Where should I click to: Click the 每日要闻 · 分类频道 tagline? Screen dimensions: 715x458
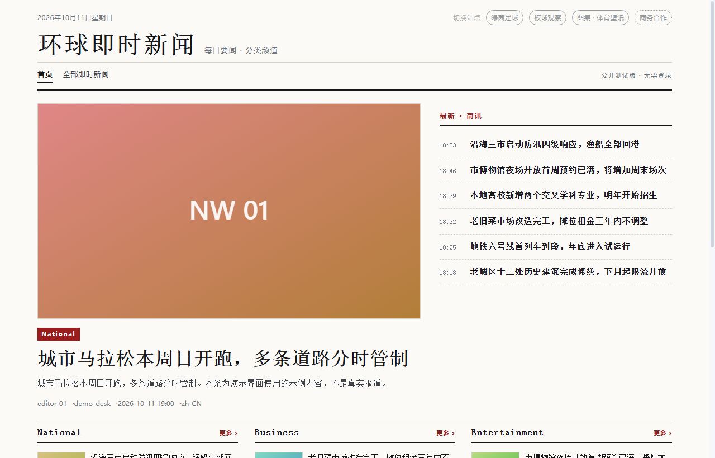tap(241, 50)
